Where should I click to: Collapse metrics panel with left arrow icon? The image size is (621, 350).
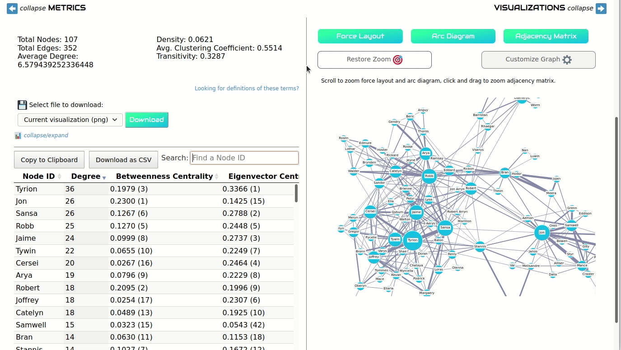pos(12,8)
